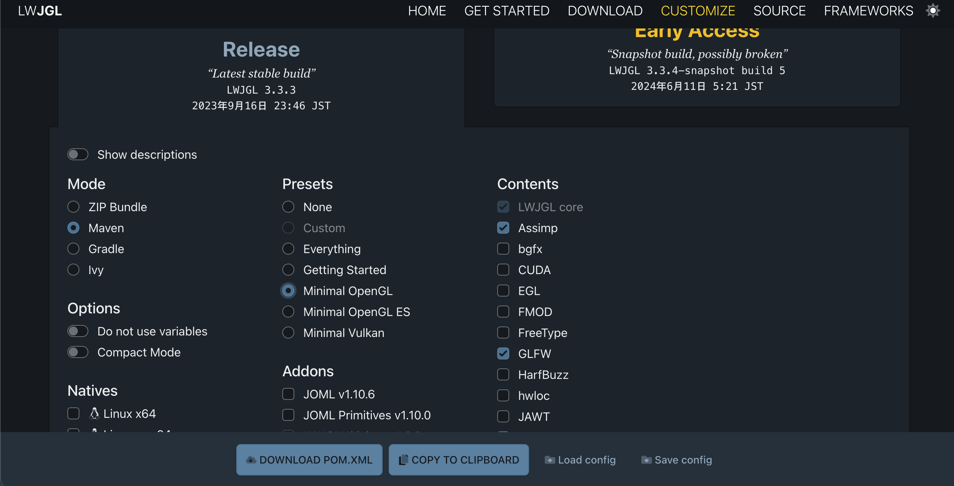This screenshot has height=486, width=954.
Task: Click the cloud icon on Download POM.XML
Action: pyautogui.click(x=251, y=460)
